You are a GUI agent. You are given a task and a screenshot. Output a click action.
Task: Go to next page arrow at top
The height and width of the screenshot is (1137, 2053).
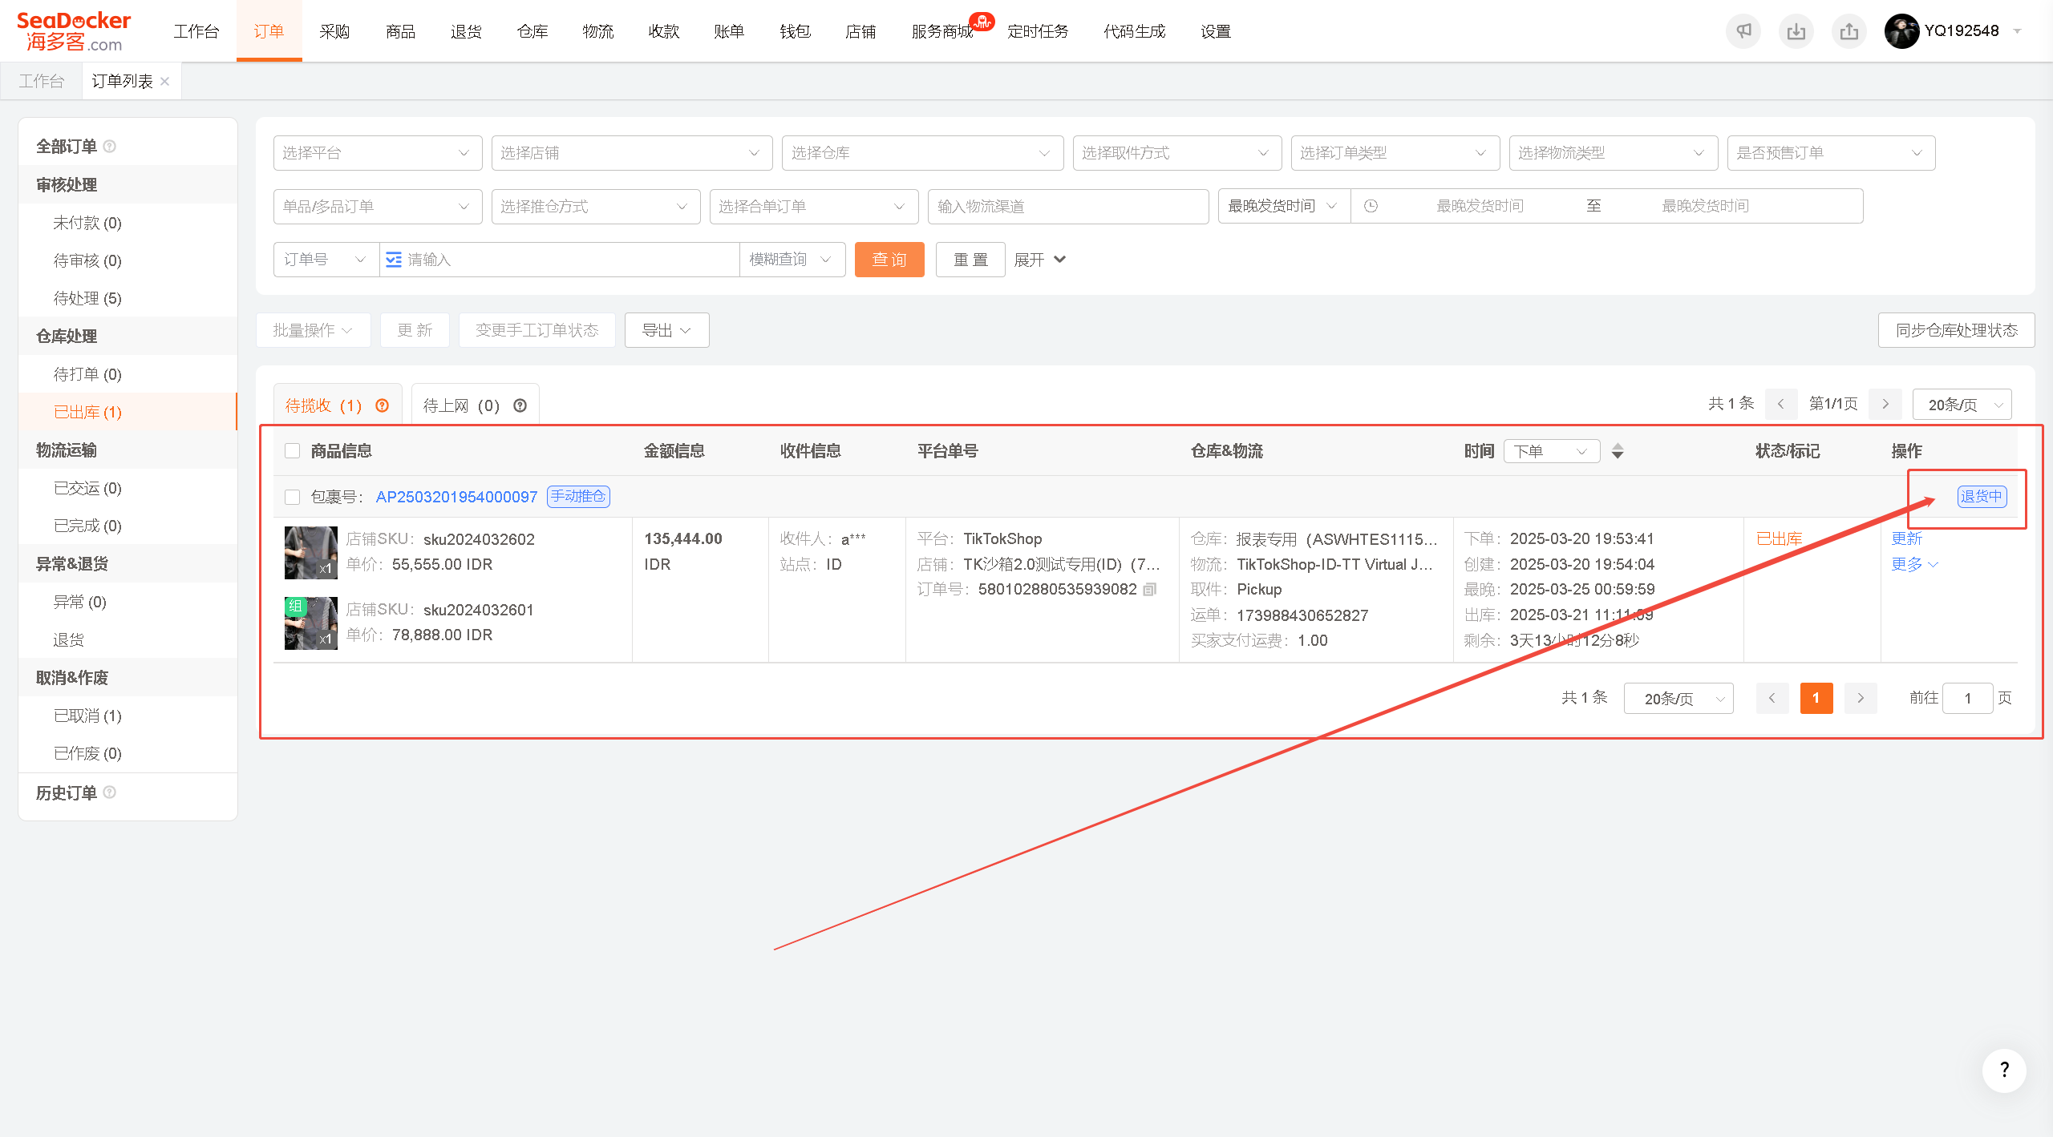click(1885, 404)
